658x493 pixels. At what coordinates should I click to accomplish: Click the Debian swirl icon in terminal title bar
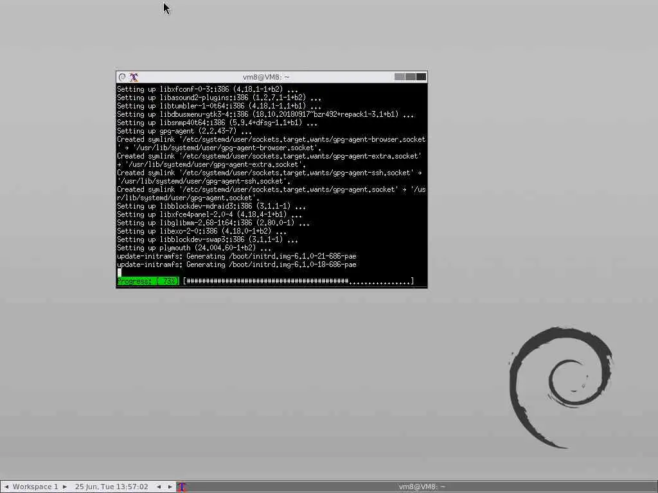(x=122, y=77)
